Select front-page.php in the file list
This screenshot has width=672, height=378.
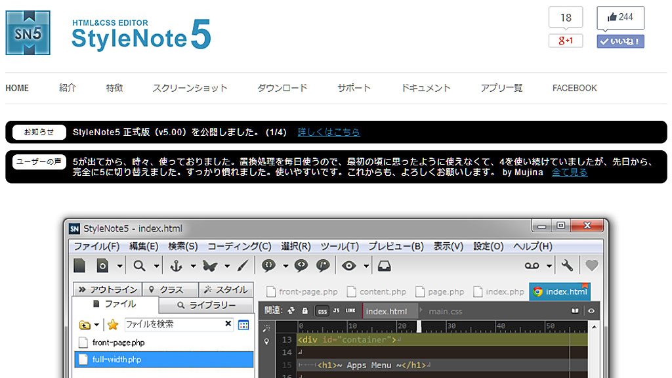tap(163, 343)
